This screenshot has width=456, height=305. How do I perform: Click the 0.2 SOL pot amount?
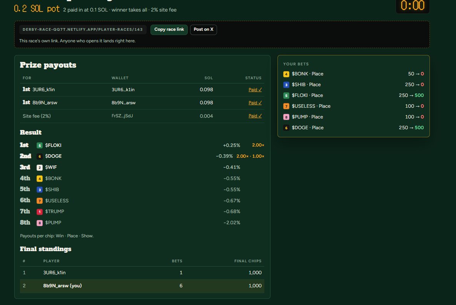[37, 9]
